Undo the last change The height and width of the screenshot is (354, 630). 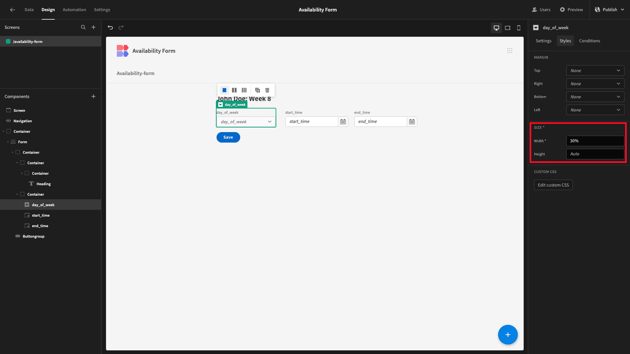click(110, 28)
